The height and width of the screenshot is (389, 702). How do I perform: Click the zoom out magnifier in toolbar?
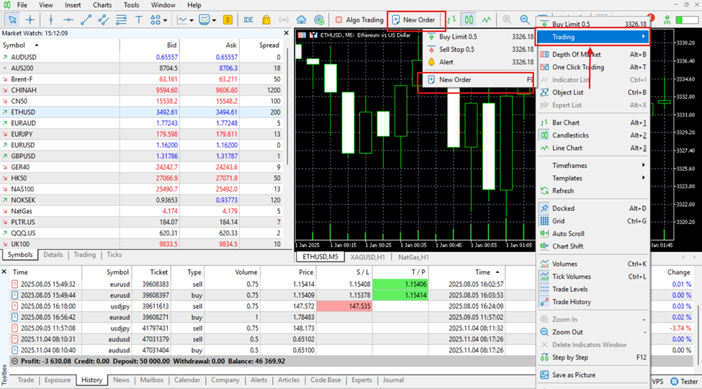click(525, 19)
